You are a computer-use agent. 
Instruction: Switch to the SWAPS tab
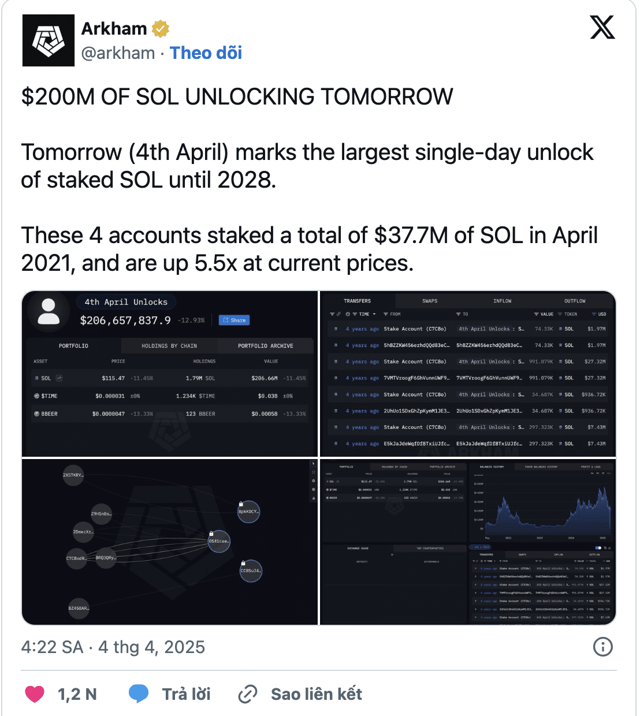[430, 301]
